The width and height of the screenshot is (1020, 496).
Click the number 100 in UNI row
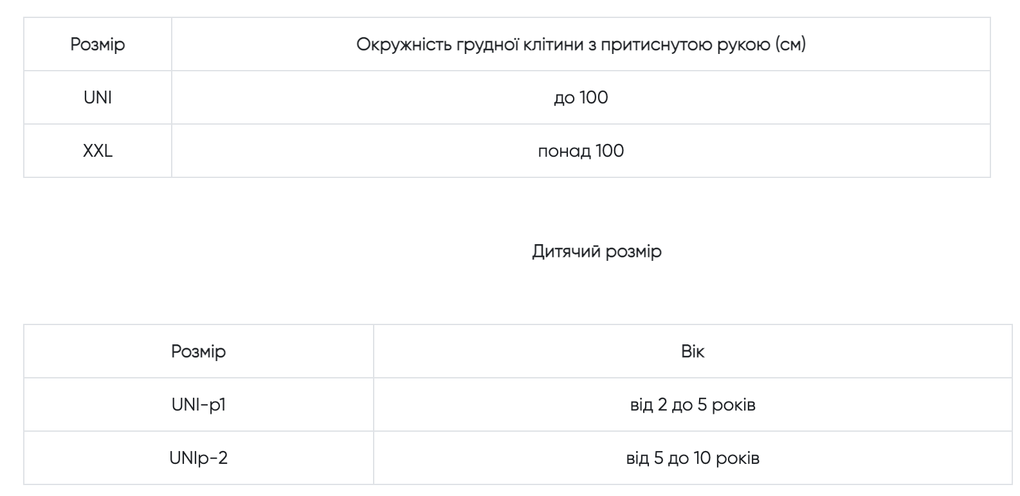click(x=594, y=98)
